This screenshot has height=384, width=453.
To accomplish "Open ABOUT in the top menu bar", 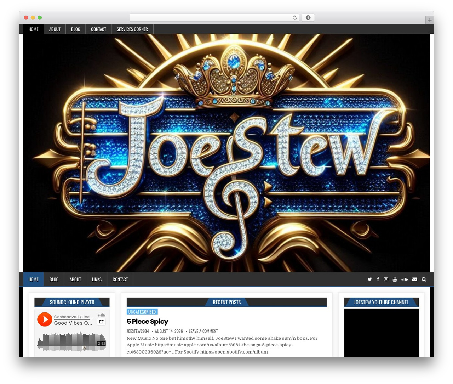I will coord(55,29).
